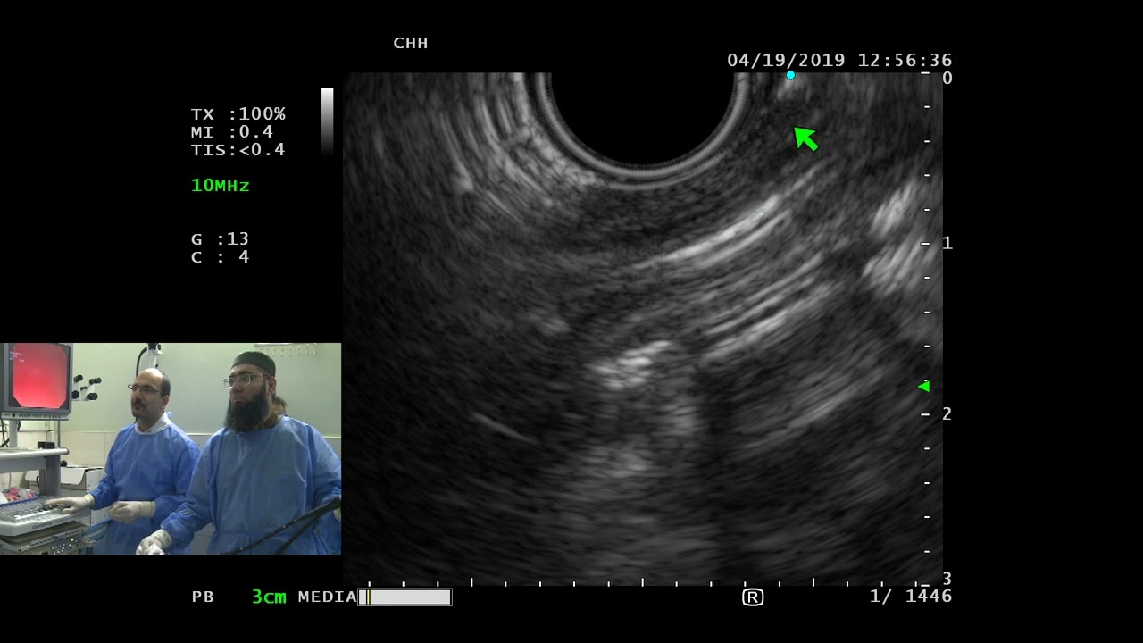Viewport: 1143px width, 643px height.
Task: Click the depth scale number 1
Action: pos(947,244)
